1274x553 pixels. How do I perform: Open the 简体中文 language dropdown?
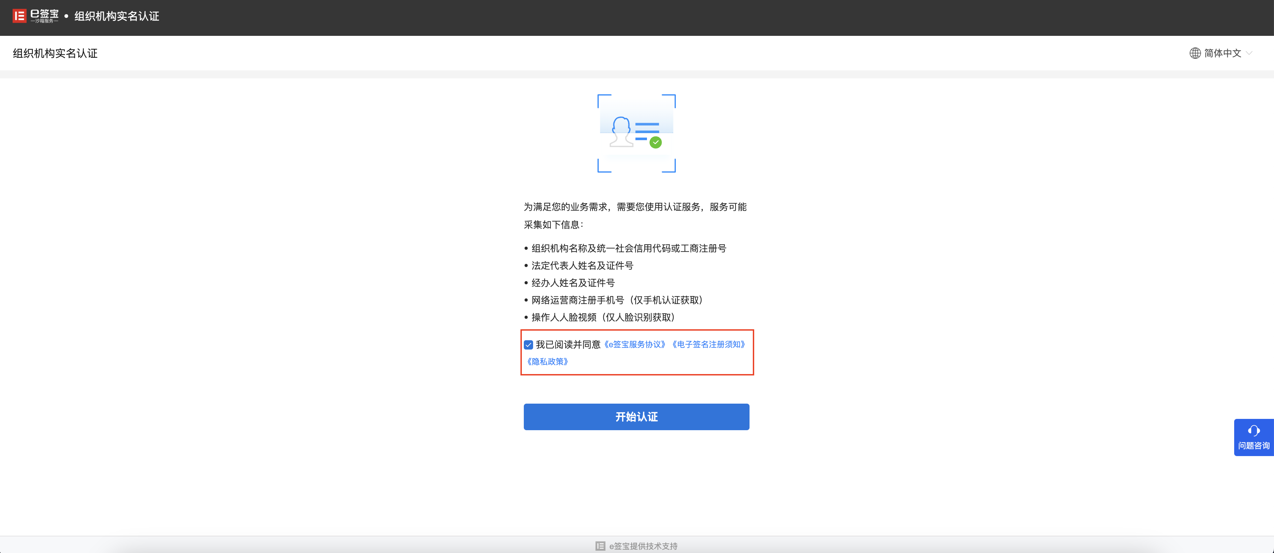[1221, 53]
